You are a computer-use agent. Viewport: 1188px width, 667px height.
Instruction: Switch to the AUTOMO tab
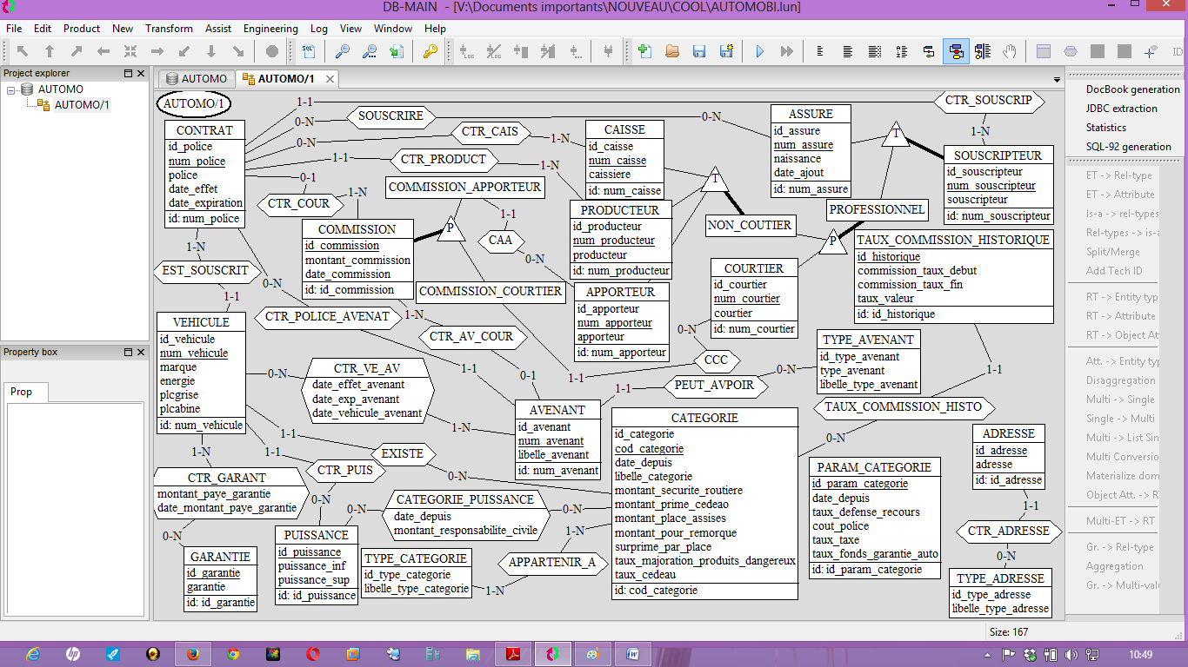point(197,79)
